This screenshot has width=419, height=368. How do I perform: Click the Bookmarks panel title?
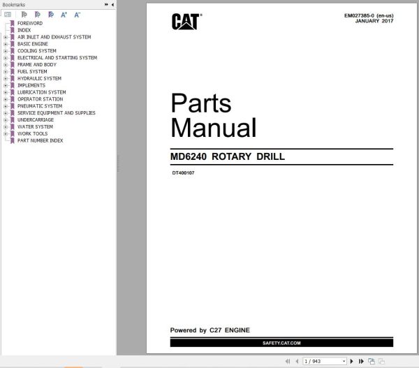click(14, 5)
